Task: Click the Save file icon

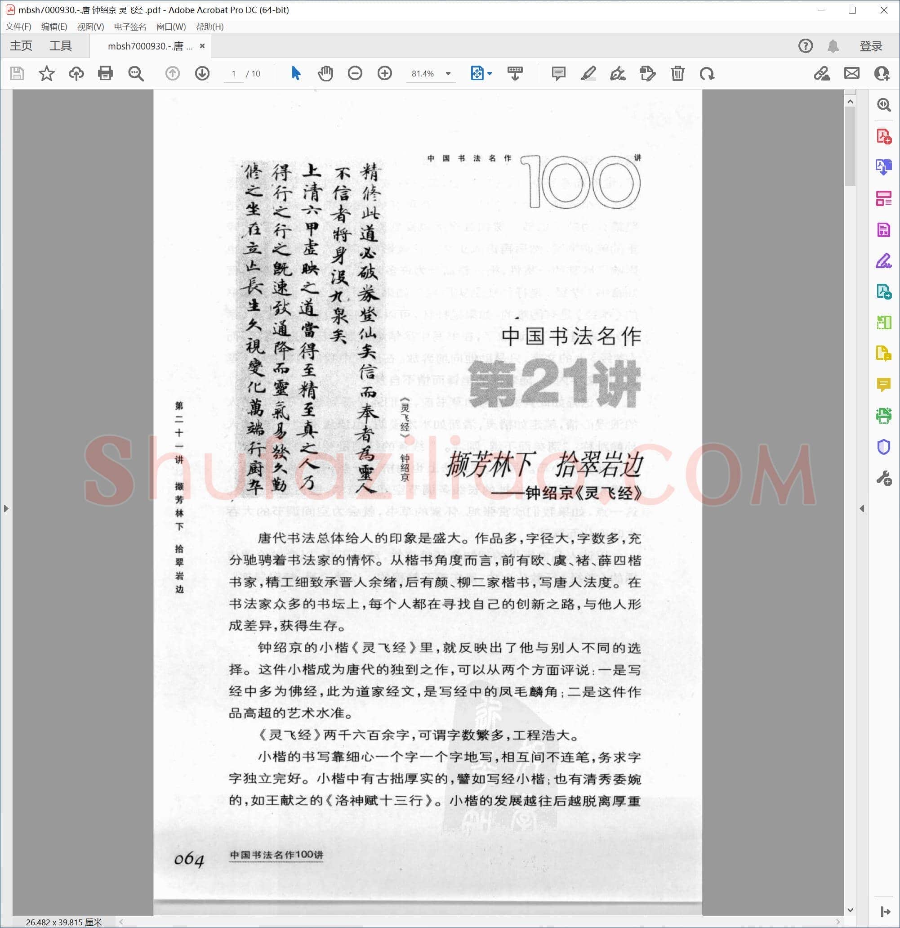Action: click(17, 73)
